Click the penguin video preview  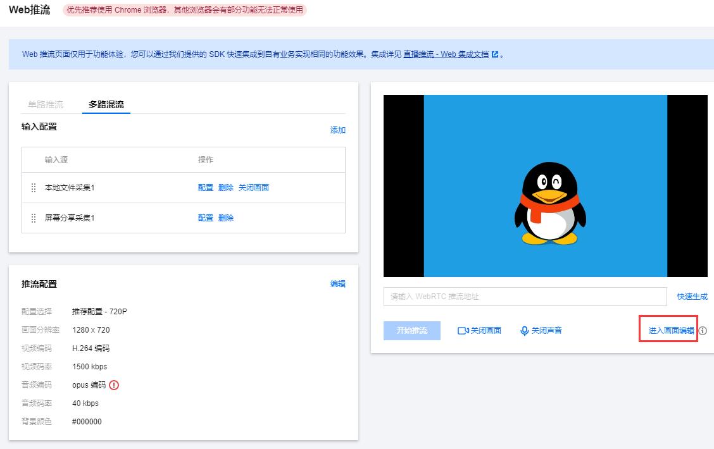546,185
